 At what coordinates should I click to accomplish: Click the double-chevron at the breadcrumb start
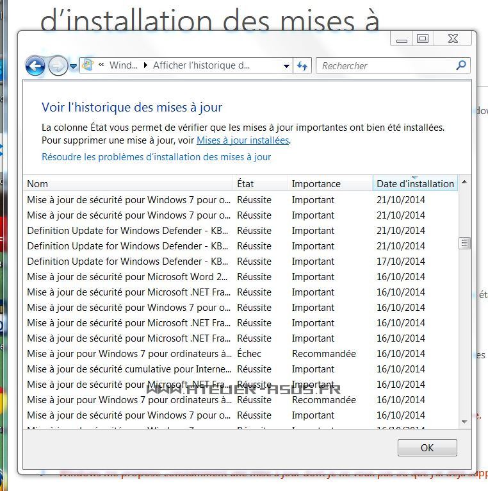101,65
